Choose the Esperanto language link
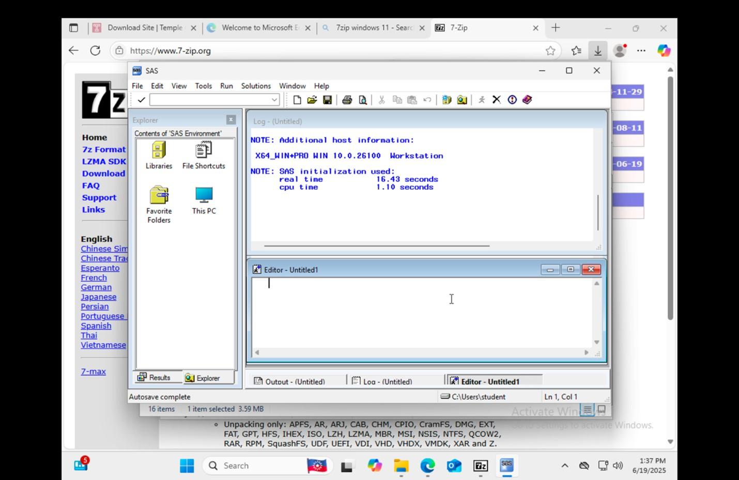This screenshot has width=739, height=480. click(x=100, y=268)
